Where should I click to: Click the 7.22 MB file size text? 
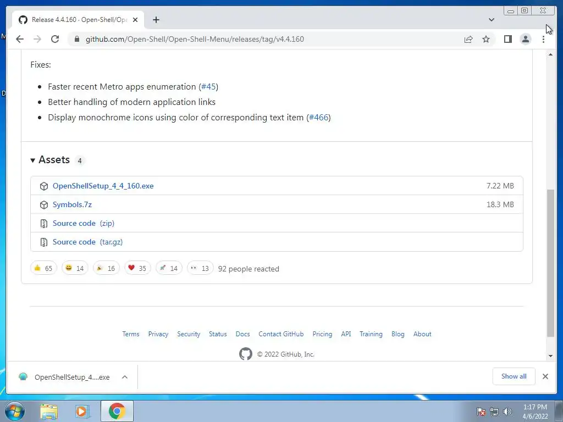click(500, 186)
